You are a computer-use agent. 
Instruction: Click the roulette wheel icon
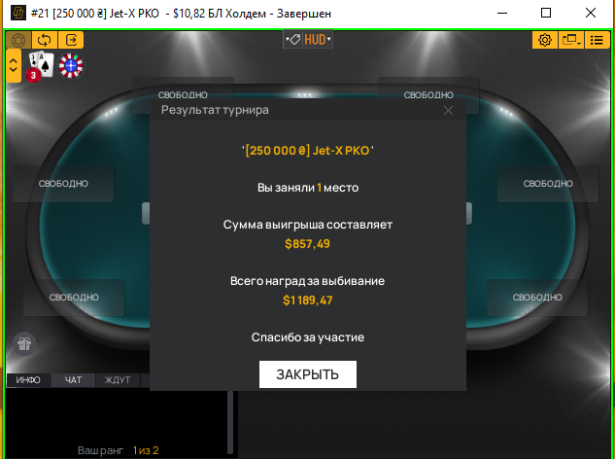tap(71, 65)
